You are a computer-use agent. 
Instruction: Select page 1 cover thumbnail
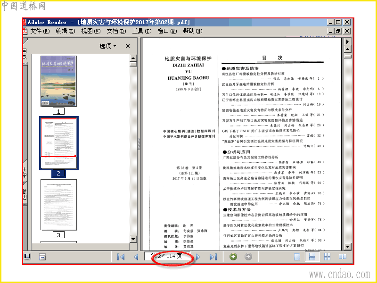58,81
